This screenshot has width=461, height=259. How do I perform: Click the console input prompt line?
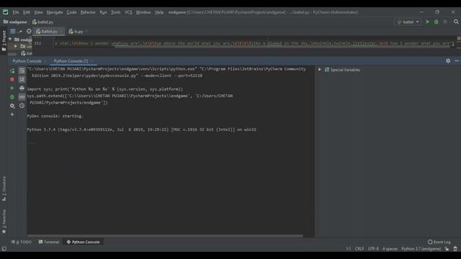click(171, 143)
